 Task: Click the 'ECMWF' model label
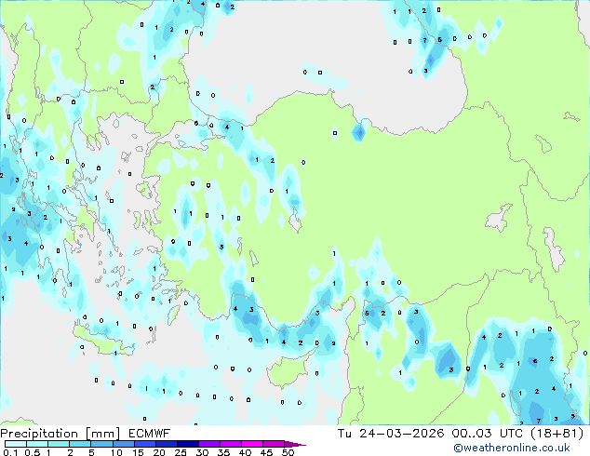[x=150, y=434]
